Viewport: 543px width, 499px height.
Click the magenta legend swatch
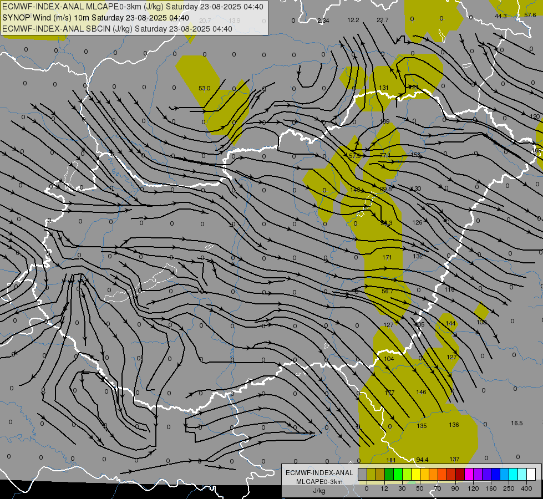[469, 474]
